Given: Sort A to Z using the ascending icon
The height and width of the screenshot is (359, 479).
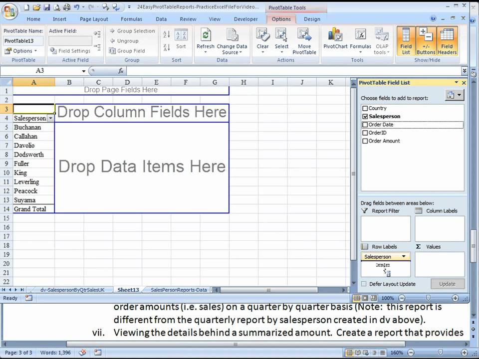Looking at the screenshot, I should click(x=167, y=34).
